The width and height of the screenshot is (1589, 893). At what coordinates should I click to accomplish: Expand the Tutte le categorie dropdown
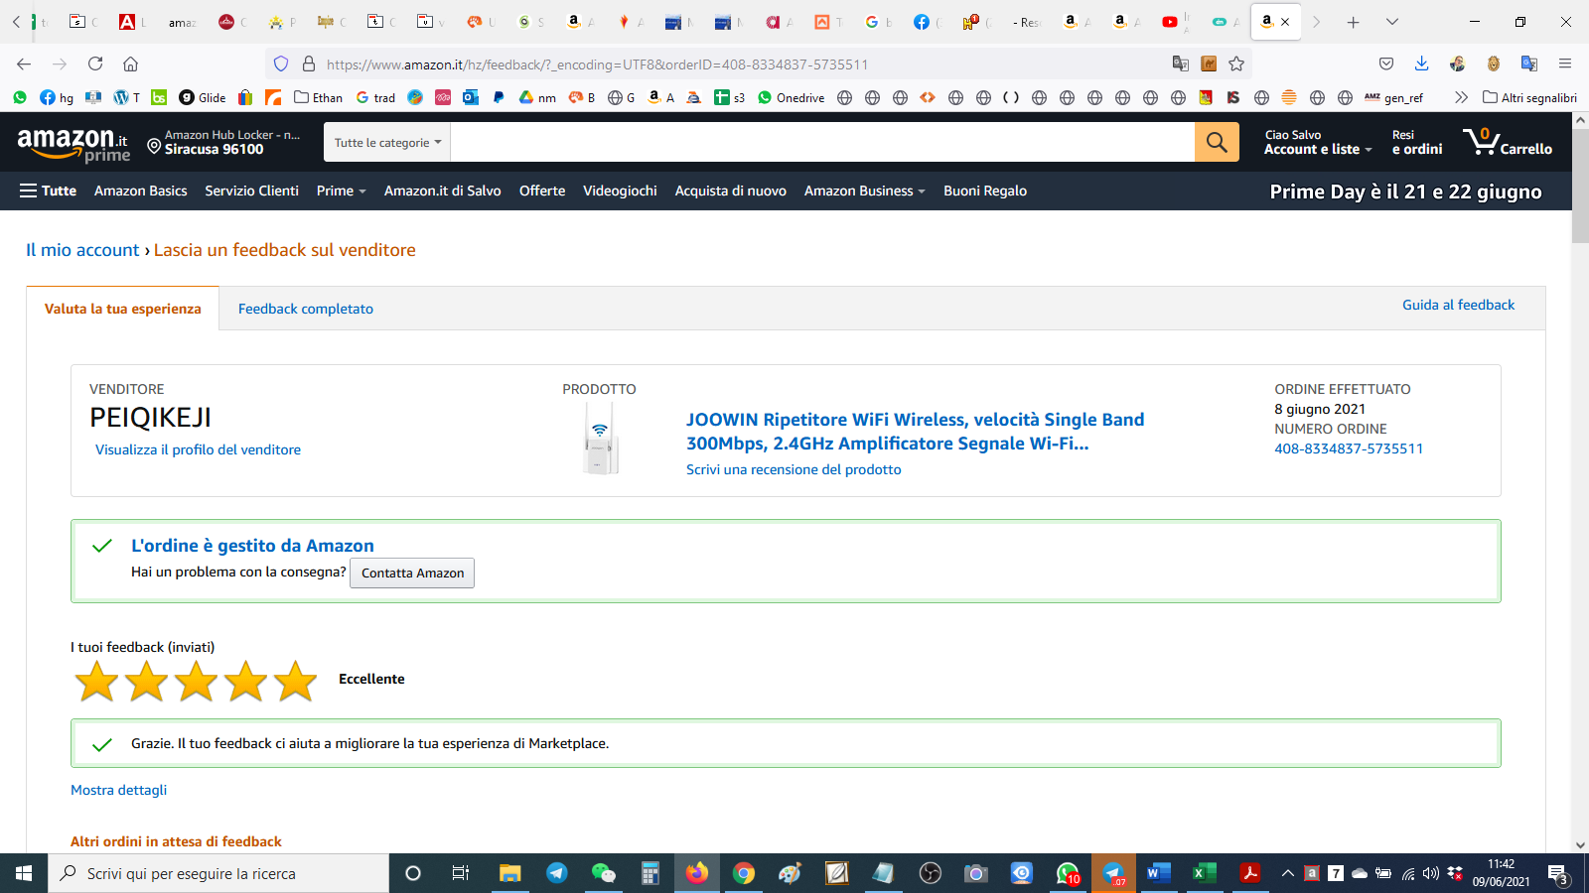pyautogui.click(x=387, y=142)
